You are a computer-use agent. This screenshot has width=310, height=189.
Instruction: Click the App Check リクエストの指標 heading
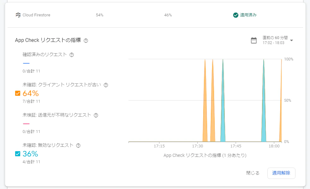(48, 40)
